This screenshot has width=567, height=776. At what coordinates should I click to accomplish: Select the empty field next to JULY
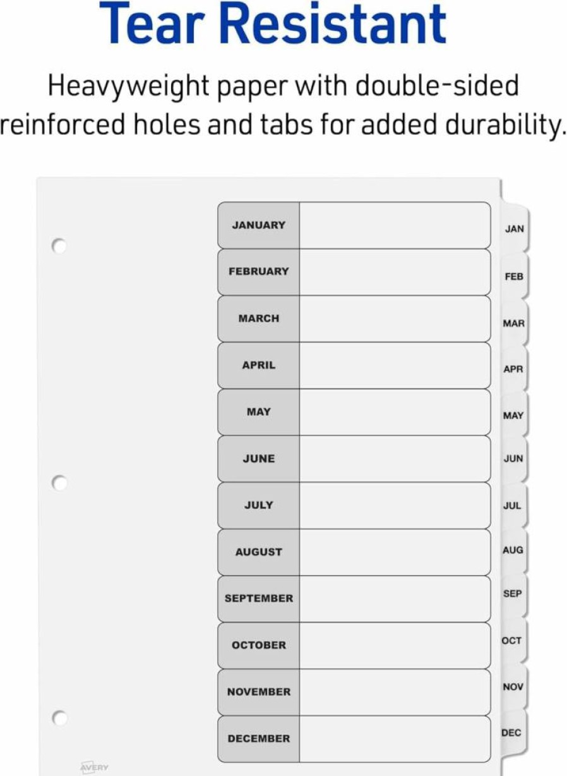point(395,506)
